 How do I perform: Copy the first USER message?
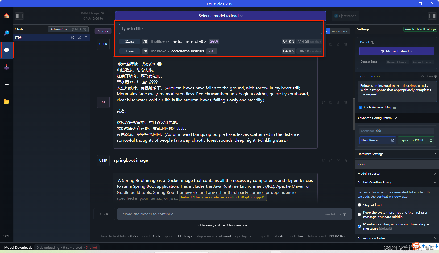tap(331, 44)
